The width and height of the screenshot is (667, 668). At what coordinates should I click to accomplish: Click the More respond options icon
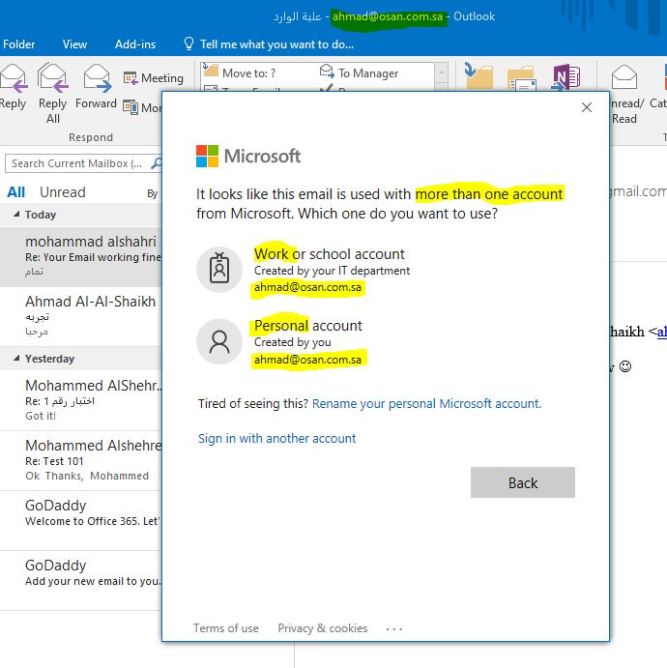pyautogui.click(x=130, y=107)
